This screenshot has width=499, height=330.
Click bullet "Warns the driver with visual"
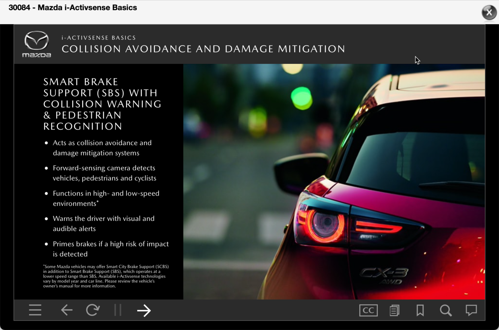pyautogui.click(x=104, y=224)
